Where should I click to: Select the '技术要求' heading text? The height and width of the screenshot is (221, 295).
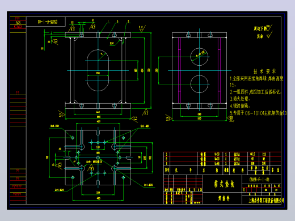coord(264,71)
